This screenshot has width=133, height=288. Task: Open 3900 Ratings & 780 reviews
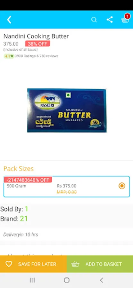click(x=37, y=56)
